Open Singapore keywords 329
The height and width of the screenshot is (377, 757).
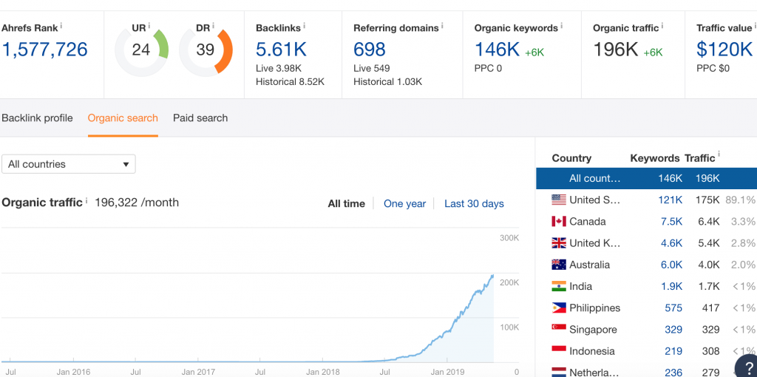(673, 330)
